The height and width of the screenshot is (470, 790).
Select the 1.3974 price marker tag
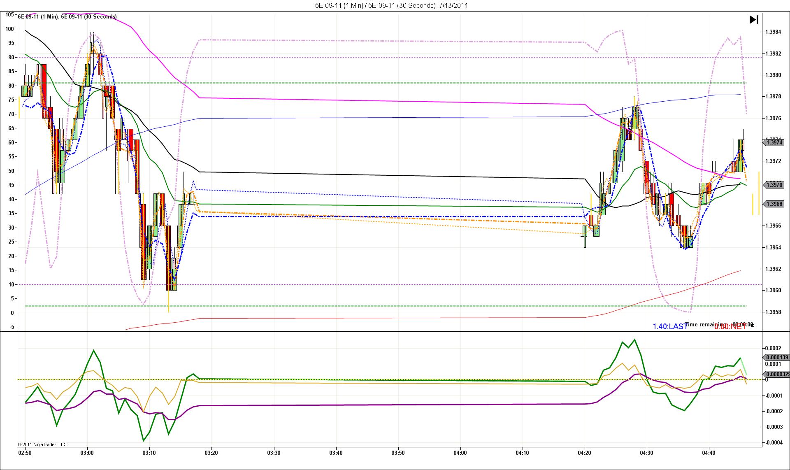click(x=774, y=143)
